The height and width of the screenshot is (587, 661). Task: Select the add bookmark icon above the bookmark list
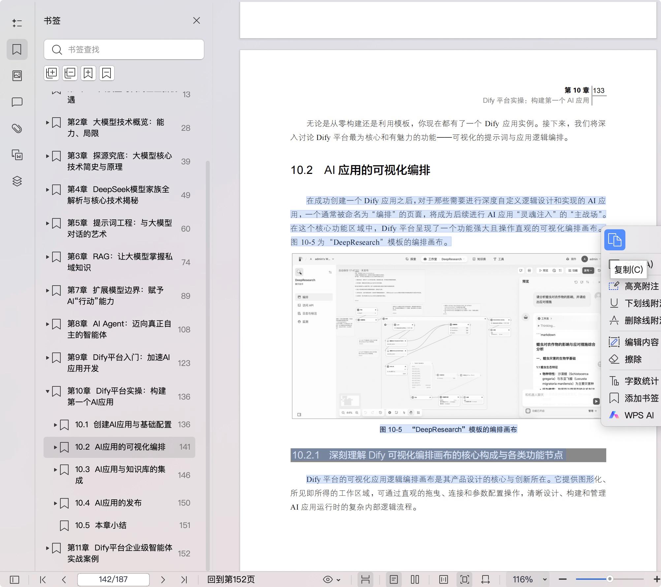[x=88, y=73]
